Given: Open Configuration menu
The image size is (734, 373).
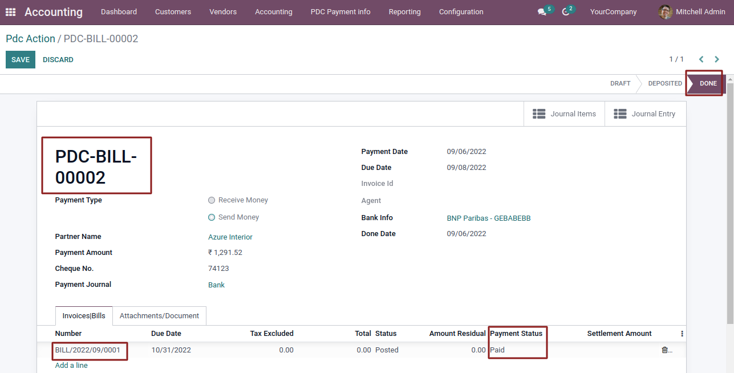Looking at the screenshot, I should click(x=461, y=12).
